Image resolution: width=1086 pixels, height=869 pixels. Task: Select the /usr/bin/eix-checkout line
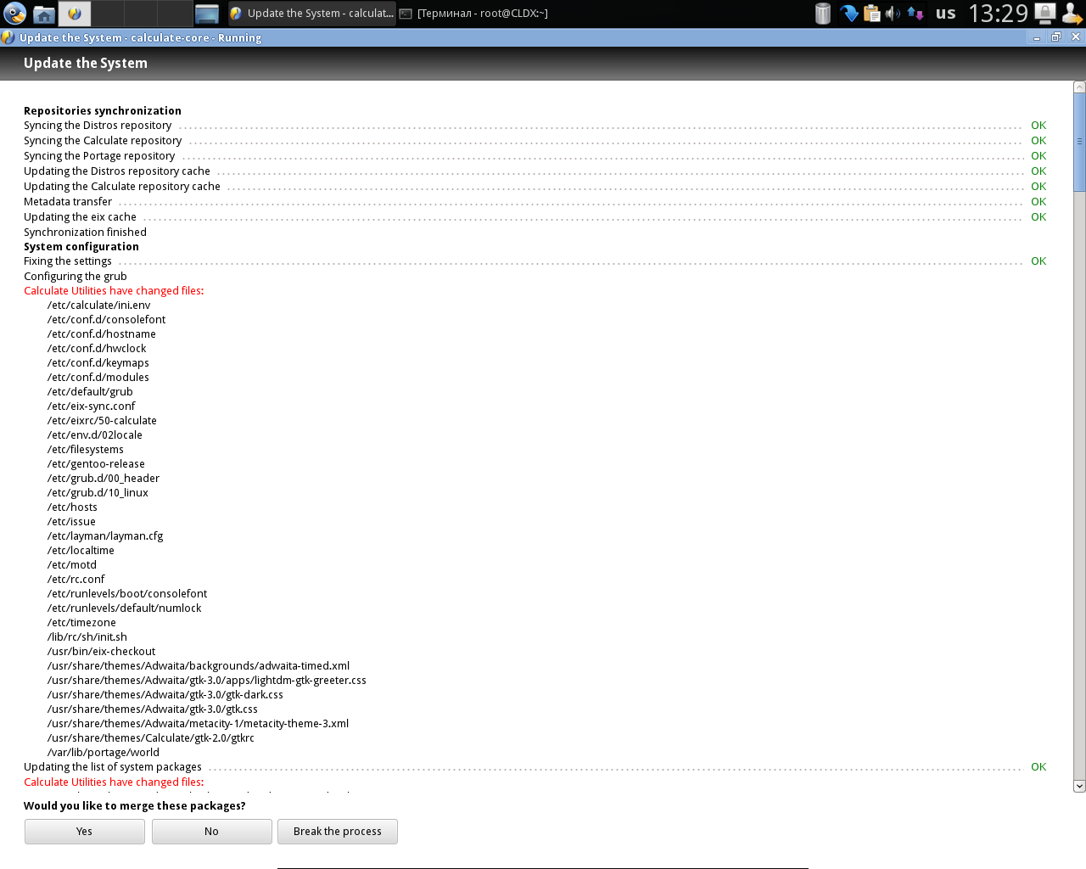(101, 652)
